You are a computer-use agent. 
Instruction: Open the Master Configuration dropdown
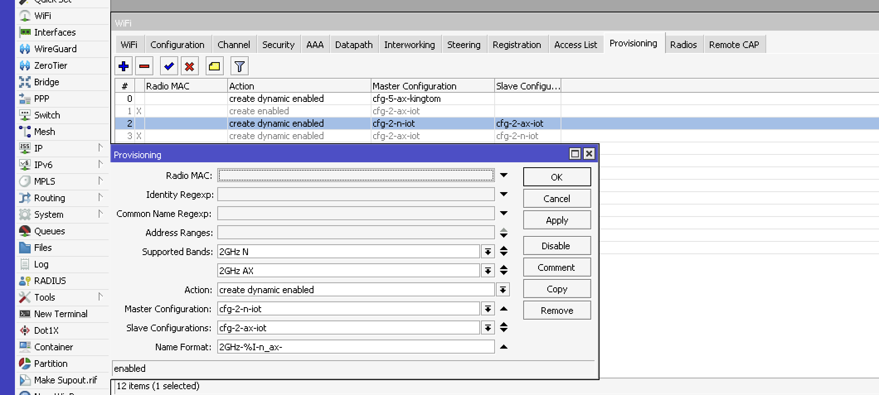click(x=488, y=309)
